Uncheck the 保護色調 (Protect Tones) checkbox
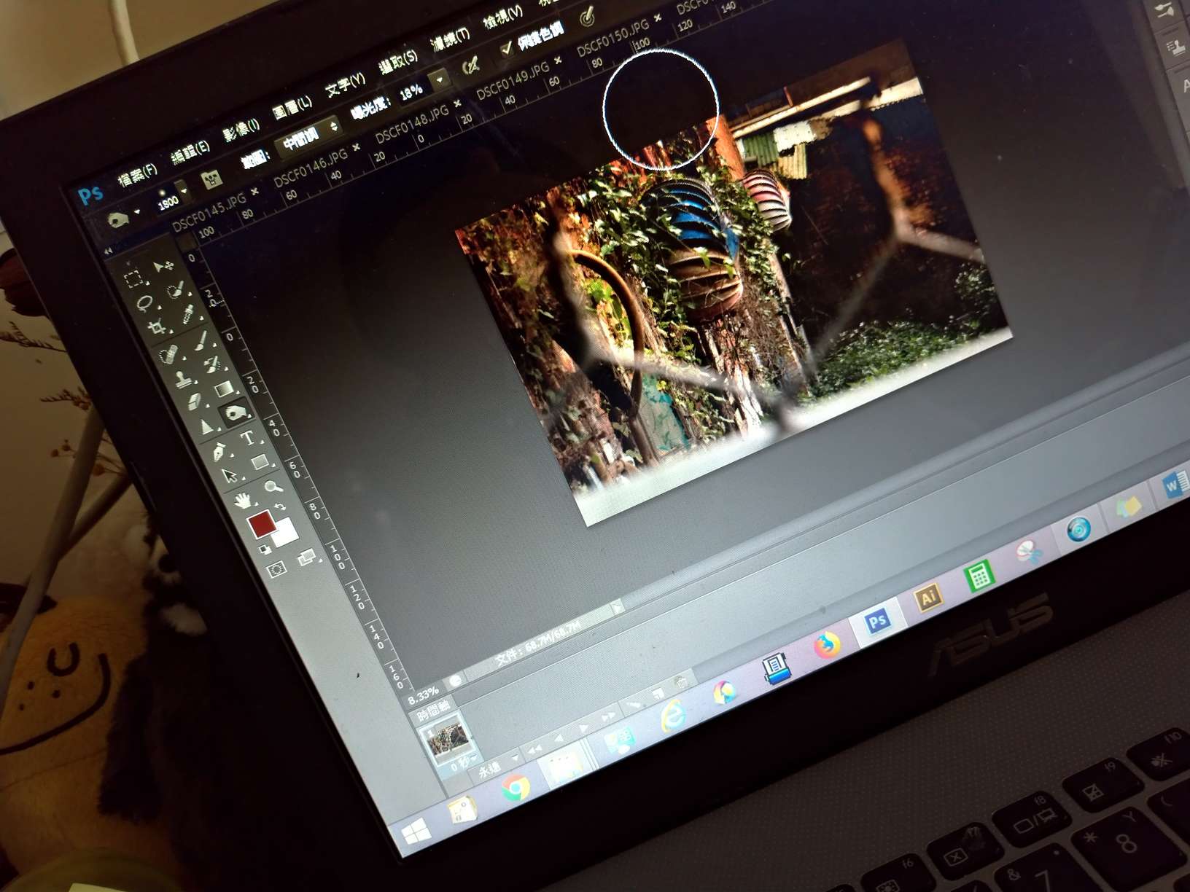The image size is (1190, 892). pos(506,50)
